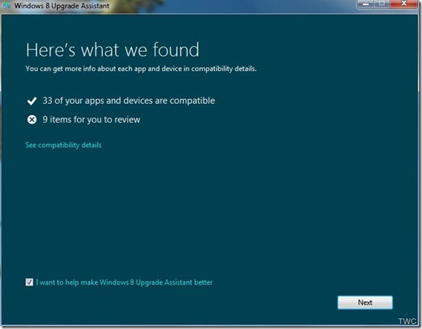This screenshot has width=422, height=329.
Task: Click the white checkmark compatible icon
Action: click(x=31, y=101)
